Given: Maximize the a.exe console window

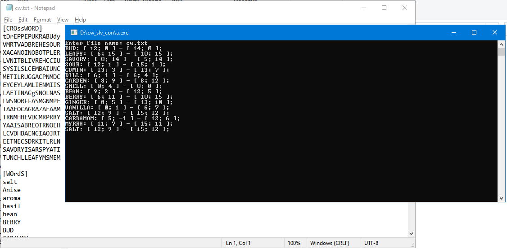Looking at the screenshot, I should coord(474,32).
